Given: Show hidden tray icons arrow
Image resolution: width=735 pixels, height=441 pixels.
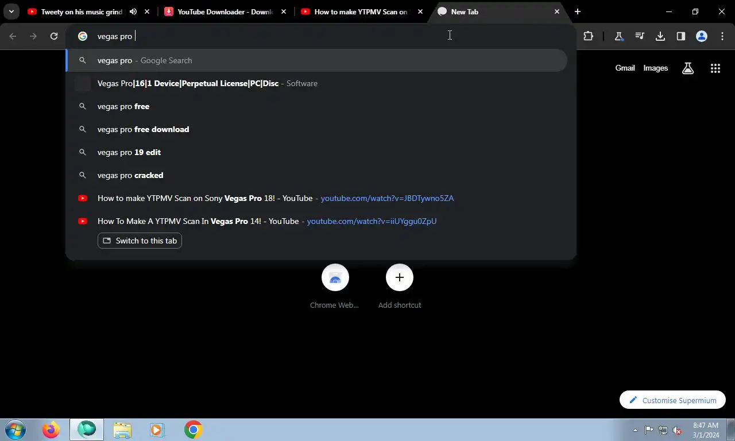Looking at the screenshot, I should [x=635, y=430].
